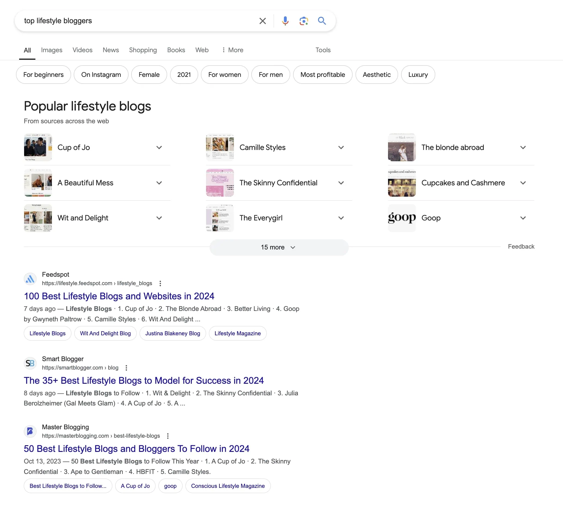Click A Beautiful Mess thumbnail image

(x=38, y=183)
